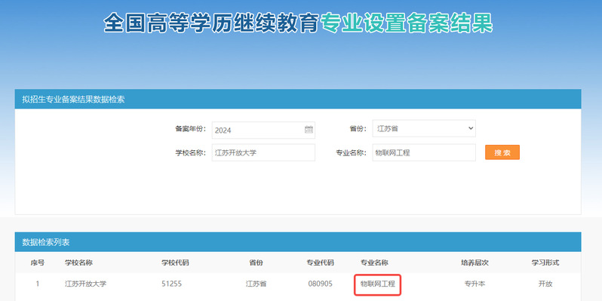Select the 学校代码 column header
Image resolution: width=602 pixels, height=301 pixels.
[175, 263]
